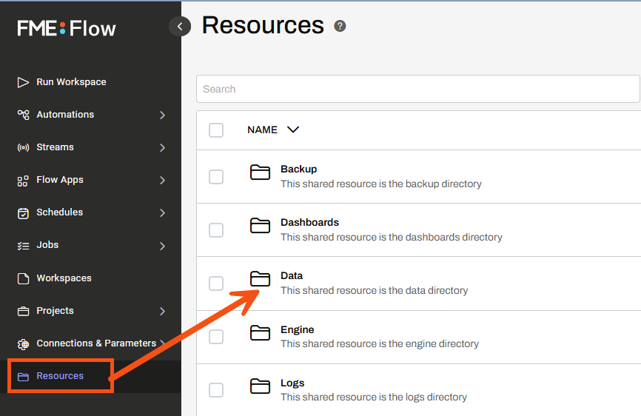The height and width of the screenshot is (416, 641).
Task: Select Automations in the sidebar
Action: 65,115
